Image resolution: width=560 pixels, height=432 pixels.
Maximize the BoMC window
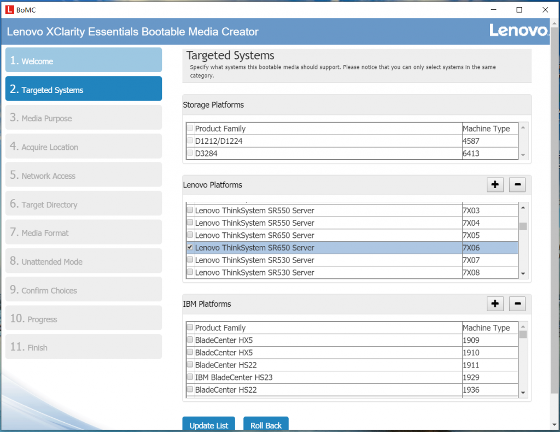tap(520, 10)
